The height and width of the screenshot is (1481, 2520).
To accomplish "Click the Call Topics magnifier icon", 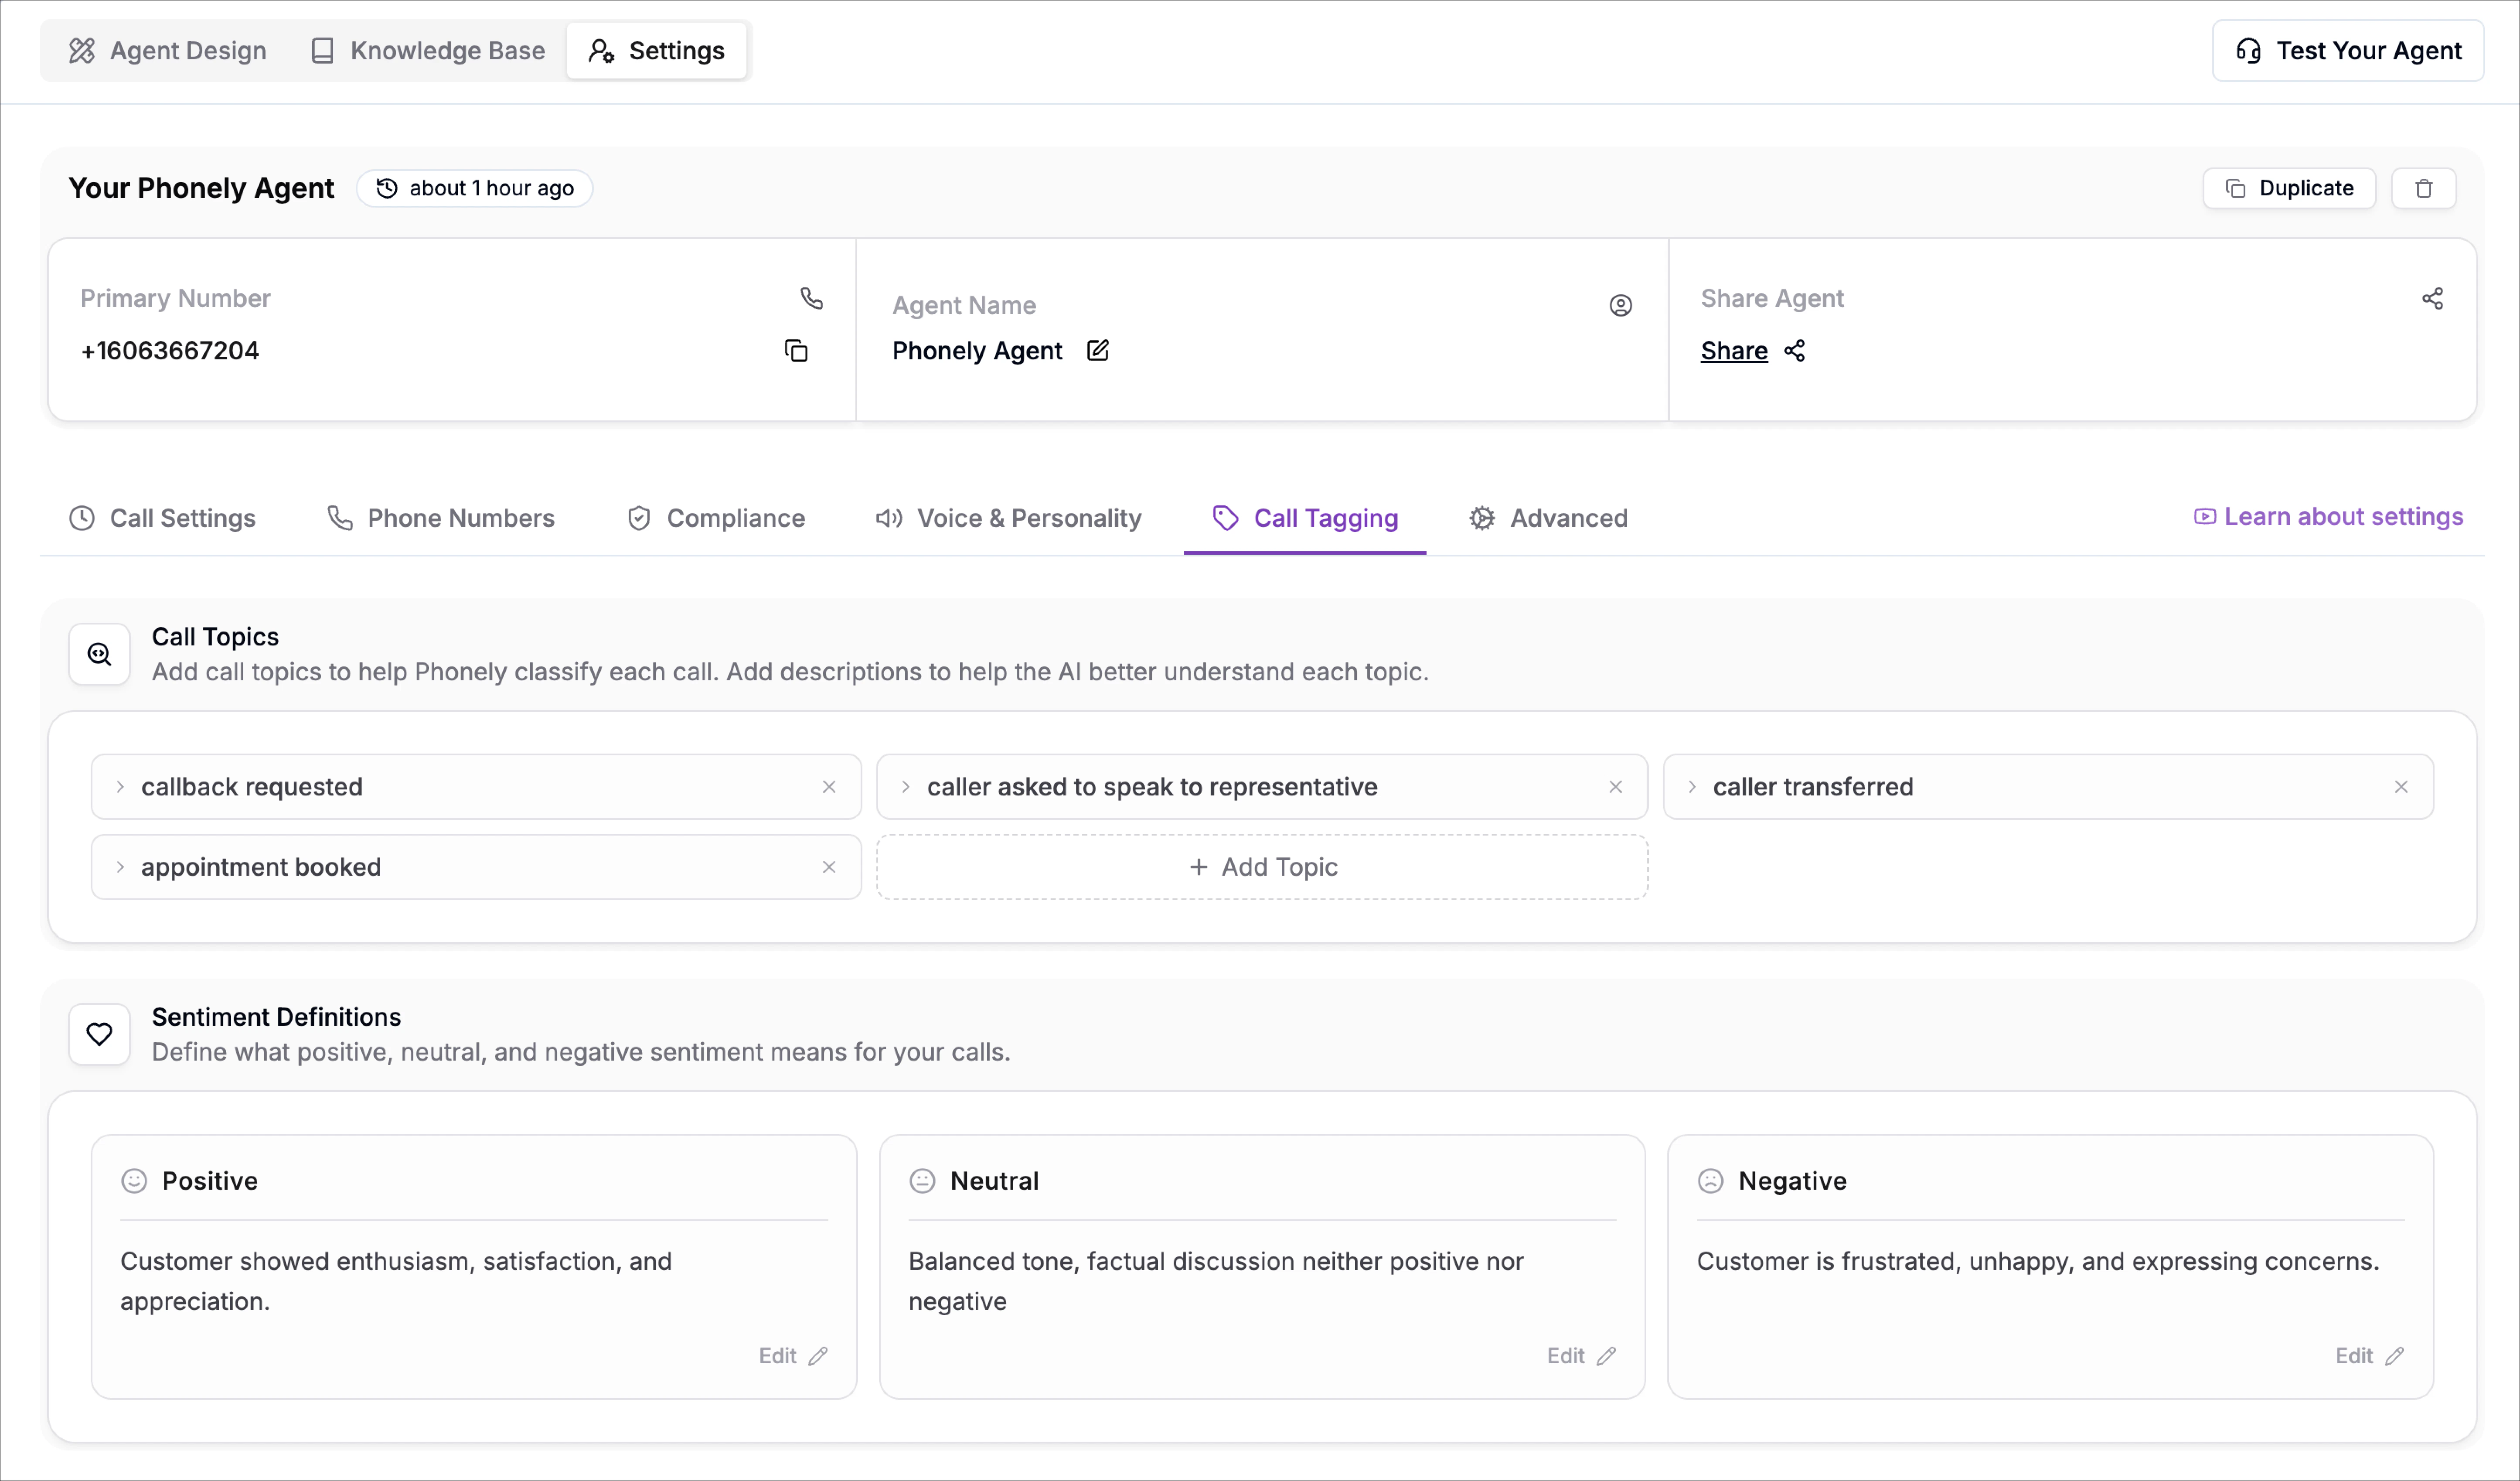I will tap(99, 654).
